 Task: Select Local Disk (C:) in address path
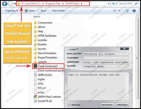pos(33,4)
